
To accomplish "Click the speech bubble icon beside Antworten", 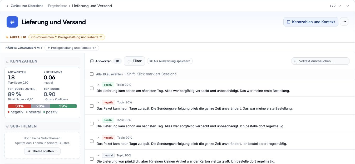I will pyautogui.click(x=92, y=61).
